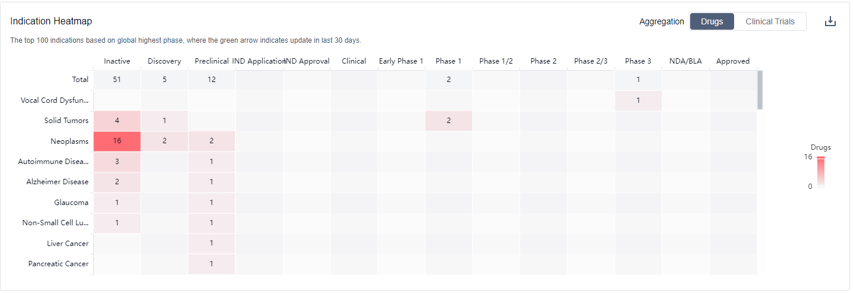
Task: Click Pancreatic Cancer Preclinical cell
Action: 212,264
